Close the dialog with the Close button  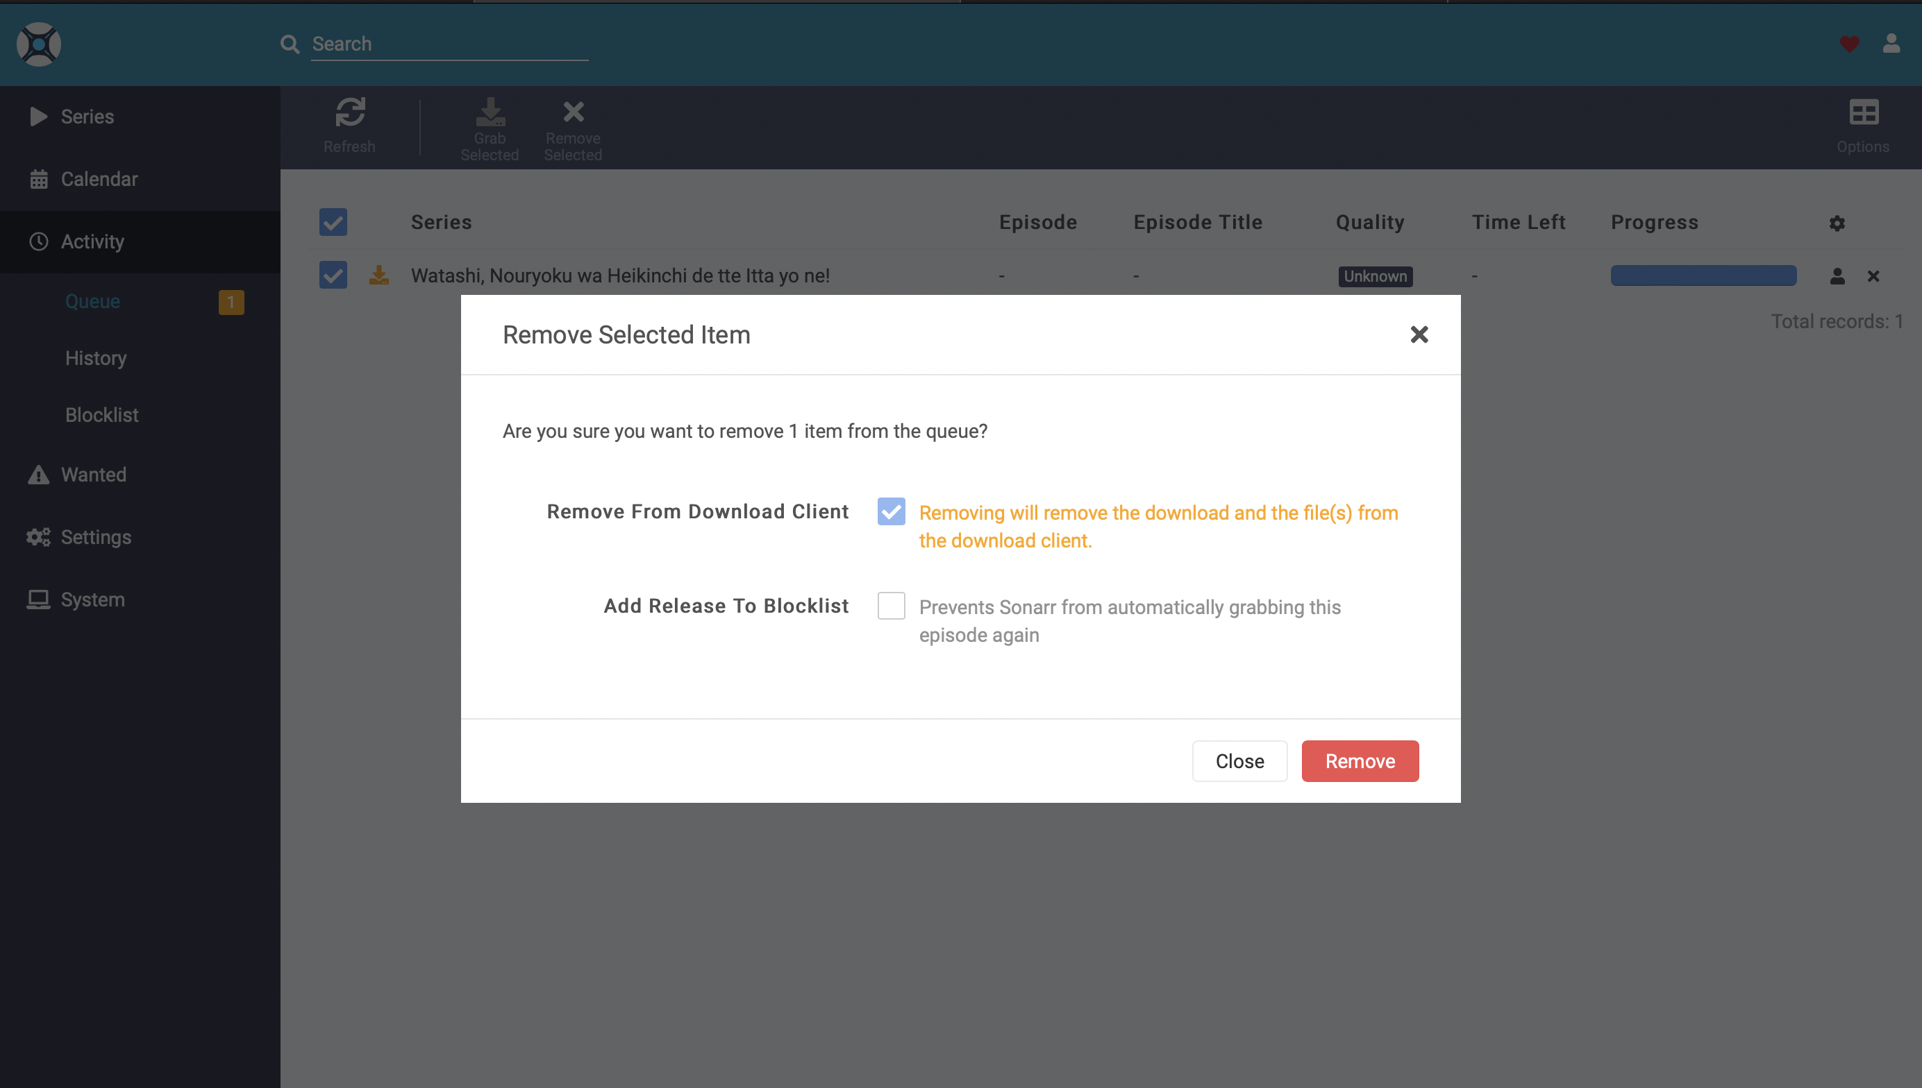(x=1239, y=760)
